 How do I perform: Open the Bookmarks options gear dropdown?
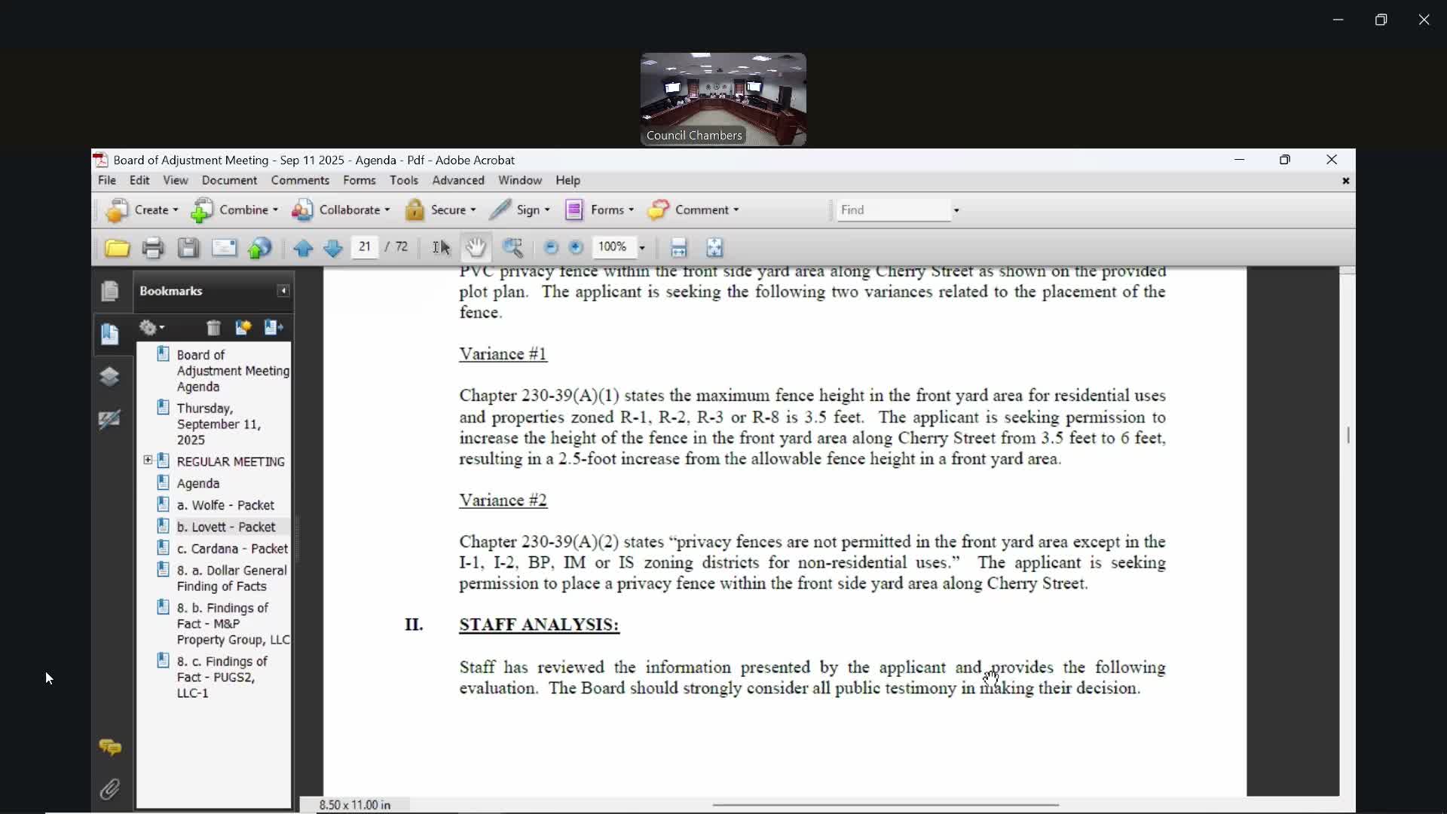point(151,328)
